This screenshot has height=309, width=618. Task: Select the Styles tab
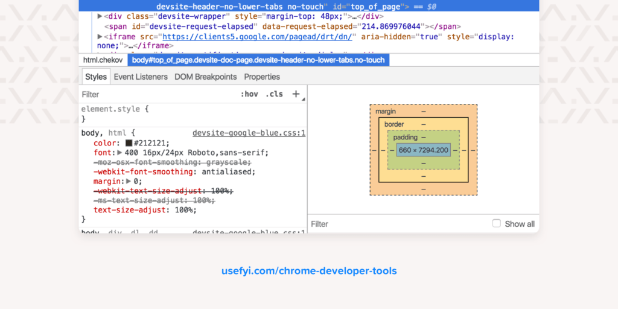tap(96, 77)
